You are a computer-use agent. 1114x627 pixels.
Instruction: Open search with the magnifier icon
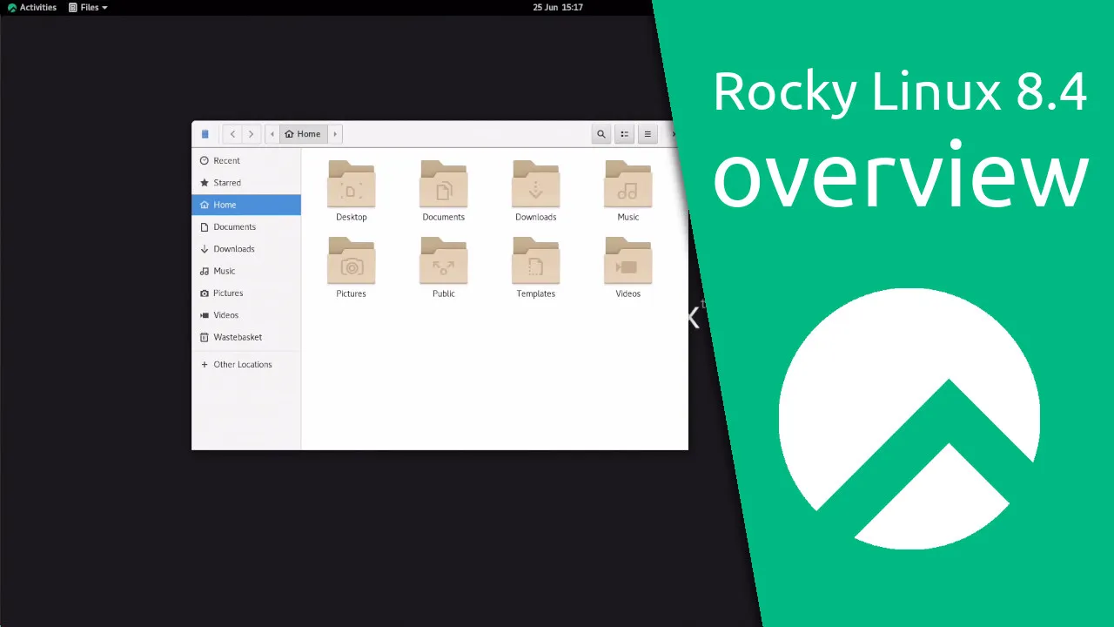[601, 134]
